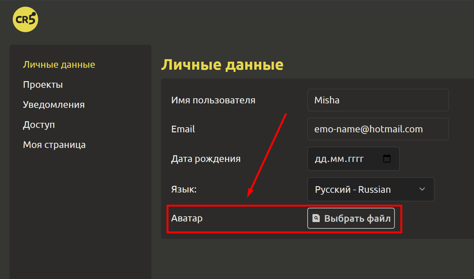Expand the language chevron arrow

(422, 189)
